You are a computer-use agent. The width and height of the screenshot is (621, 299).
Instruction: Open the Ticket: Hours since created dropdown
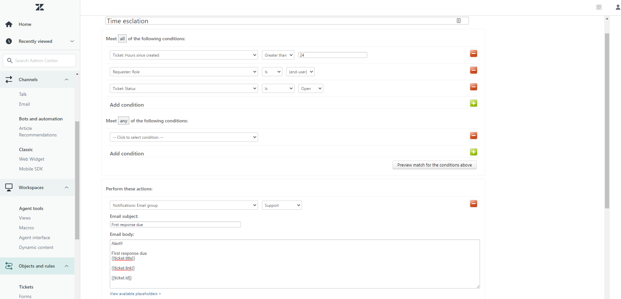184,55
